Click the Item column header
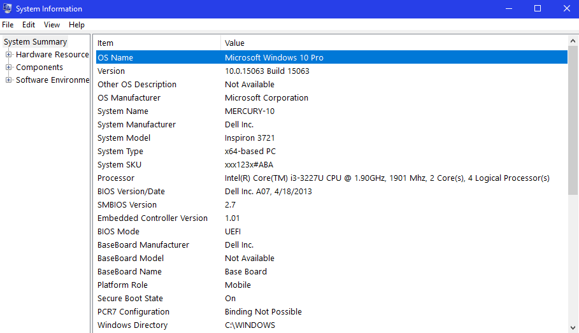Image resolution: width=579 pixels, height=333 pixels. tap(158, 43)
